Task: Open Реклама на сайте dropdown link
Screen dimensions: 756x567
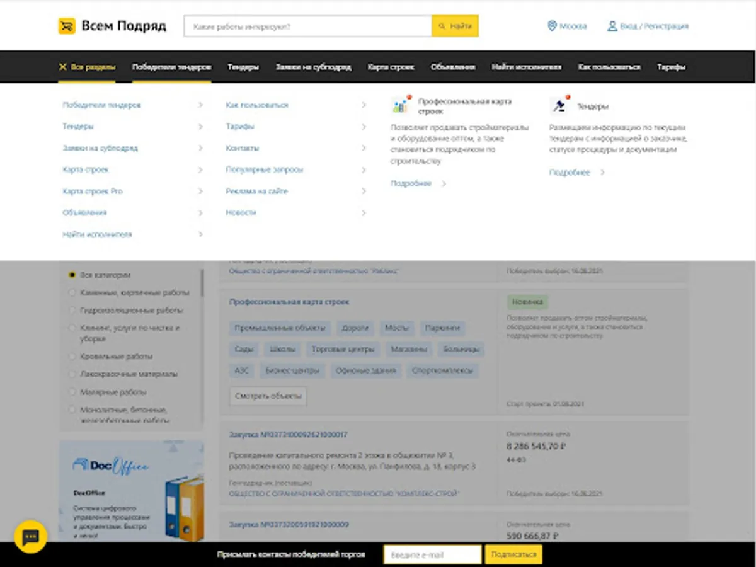Action: [x=256, y=191]
